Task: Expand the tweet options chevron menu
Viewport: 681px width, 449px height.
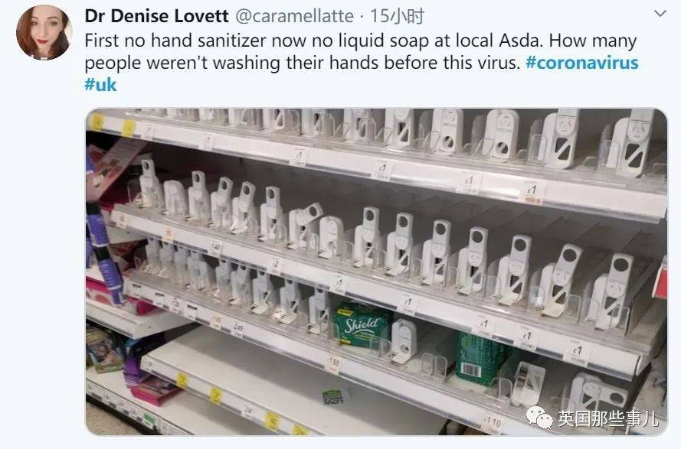Action: click(x=660, y=14)
